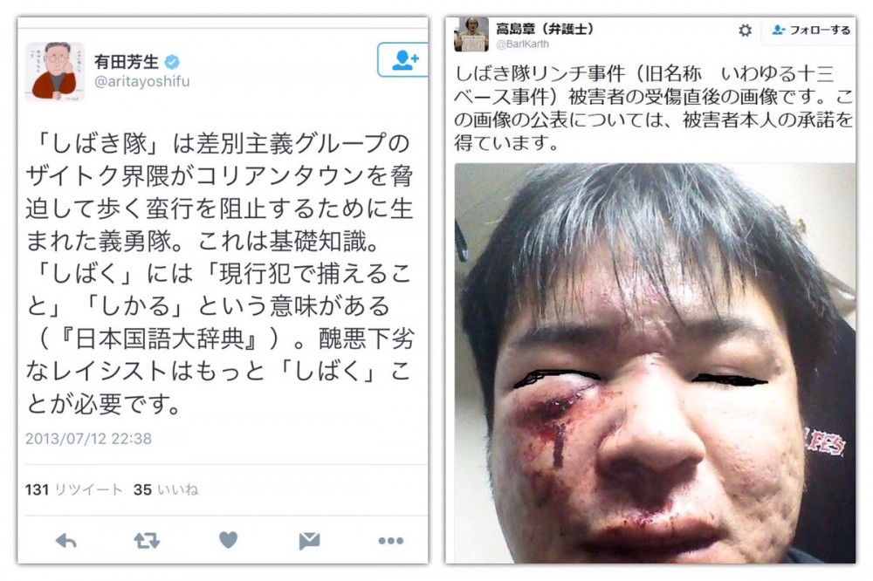Open the gear settings menu on 高島章's tweet

tap(745, 30)
